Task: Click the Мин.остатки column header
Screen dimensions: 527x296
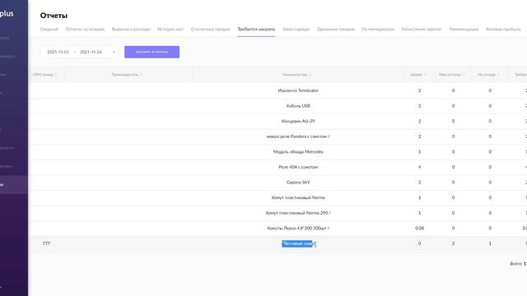Action: 450,75
